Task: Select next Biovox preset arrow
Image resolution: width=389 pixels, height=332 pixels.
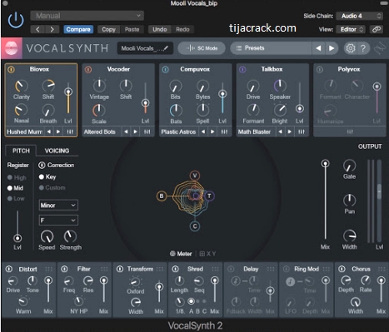Action: 58,131
